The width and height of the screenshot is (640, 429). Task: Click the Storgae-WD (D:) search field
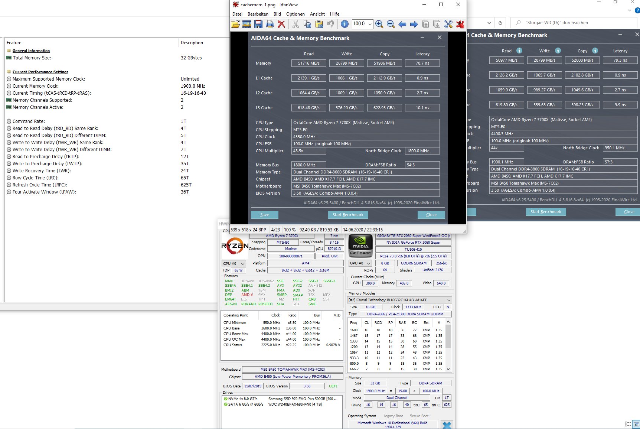click(x=574, y=23)
